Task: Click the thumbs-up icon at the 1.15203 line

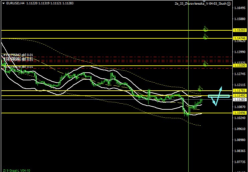Action: 206,29
